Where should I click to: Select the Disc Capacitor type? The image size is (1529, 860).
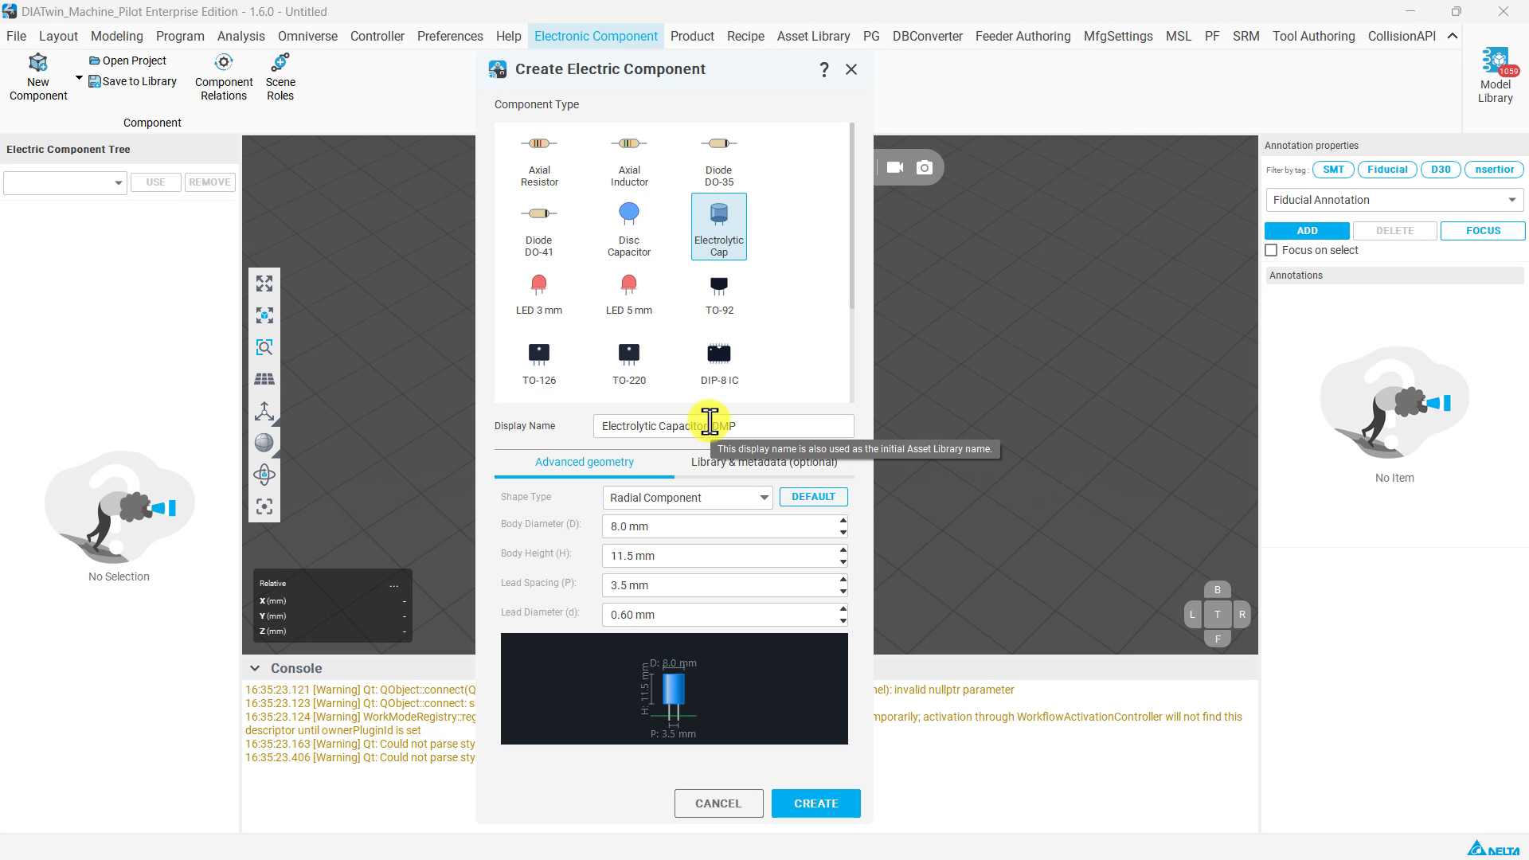(629, 229)
